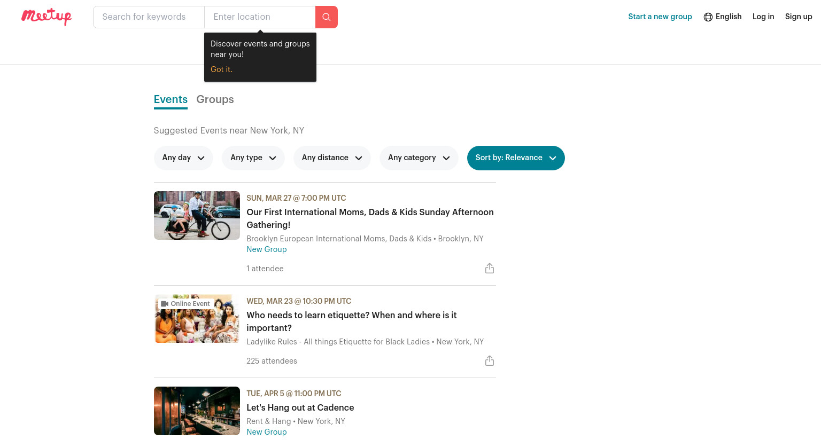The width and height of the screenshot is (821, 440).
Task: Click the Meetup logo
Action: coord(47,17)
